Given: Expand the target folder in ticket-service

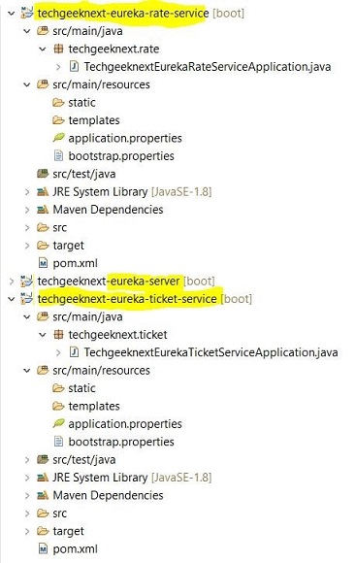Looking at the screenshot, I should pos(27,531).
